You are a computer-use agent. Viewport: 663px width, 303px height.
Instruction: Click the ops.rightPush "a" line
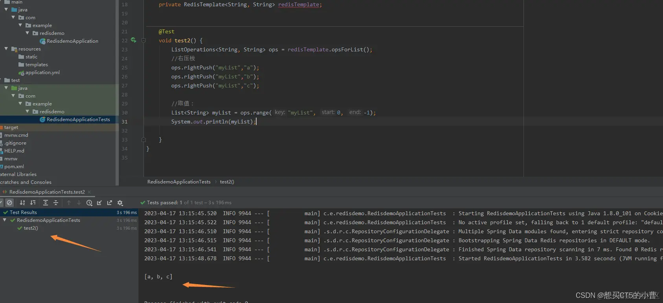[x=215, y=68]
